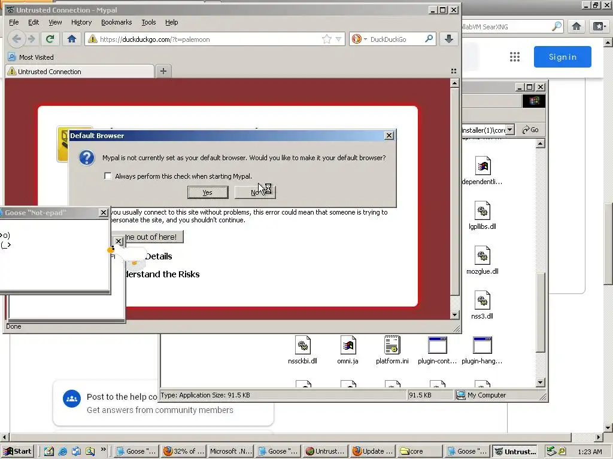This screenshot has width=613, height=459.
Task: Open a new tab with plus button
Action: click(163, 71)
